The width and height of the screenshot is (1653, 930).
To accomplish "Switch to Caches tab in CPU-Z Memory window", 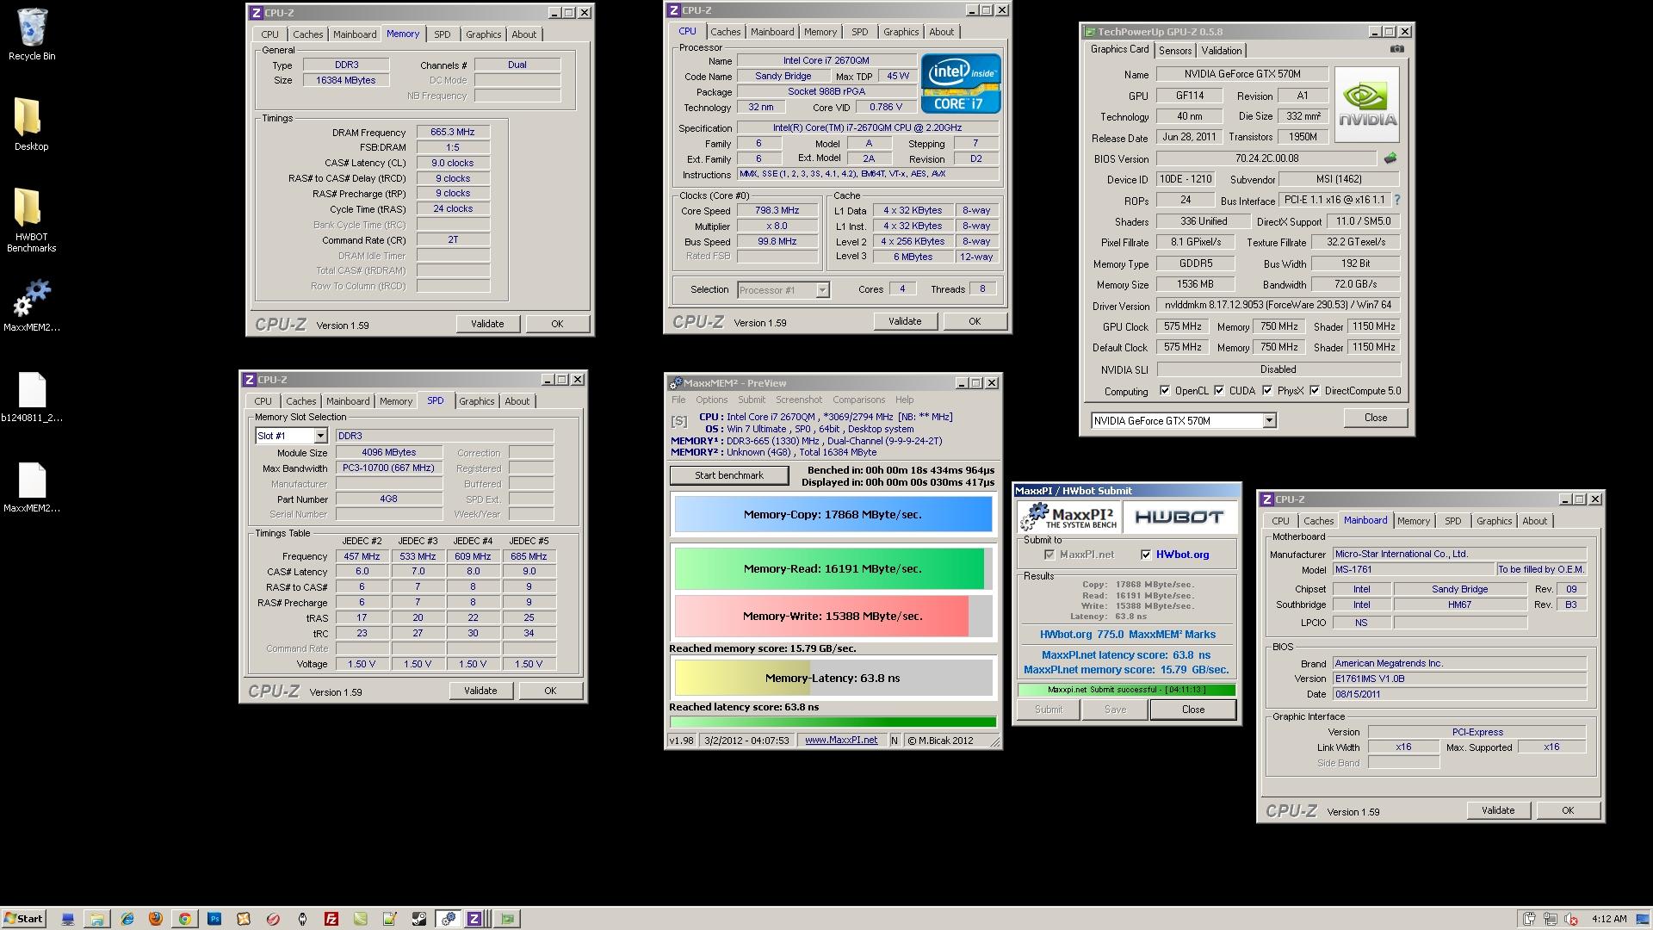I will click(x=307, y=34).
